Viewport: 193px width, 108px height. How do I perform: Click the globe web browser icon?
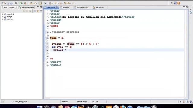(x=46, y=3)
